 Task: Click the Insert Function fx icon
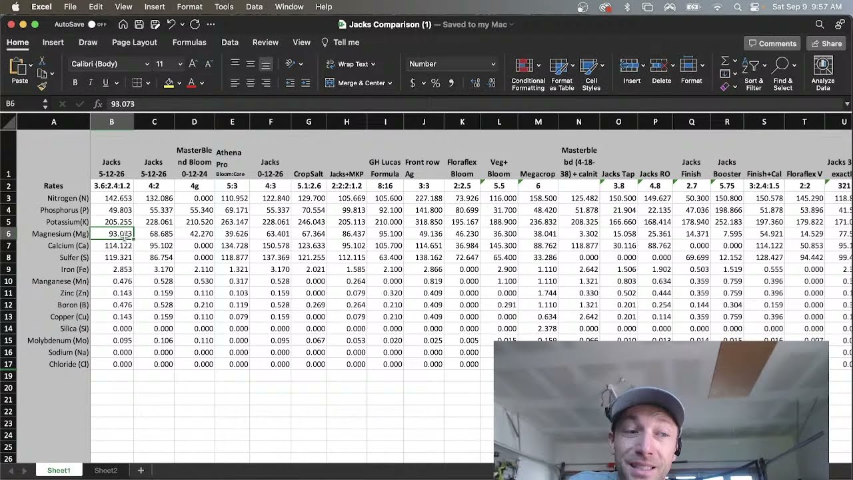[98, 104]
